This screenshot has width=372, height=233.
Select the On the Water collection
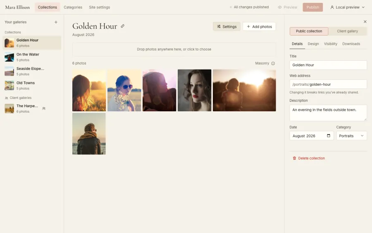pyautogui.click(x=32, y=57)
